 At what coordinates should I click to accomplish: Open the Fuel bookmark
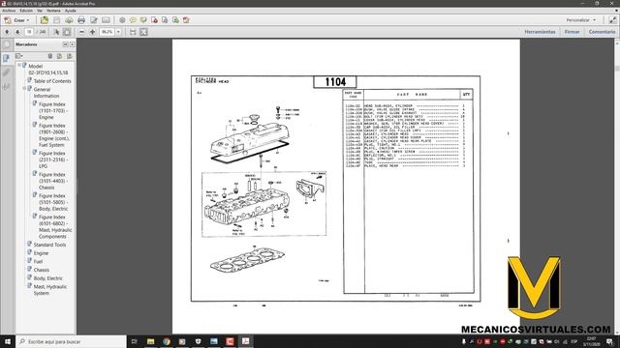(38, 261)
